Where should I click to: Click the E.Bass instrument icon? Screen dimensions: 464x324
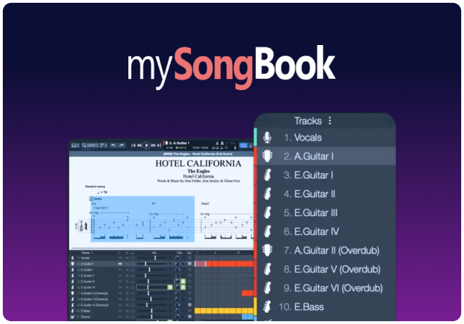click(x=267, y=306)
